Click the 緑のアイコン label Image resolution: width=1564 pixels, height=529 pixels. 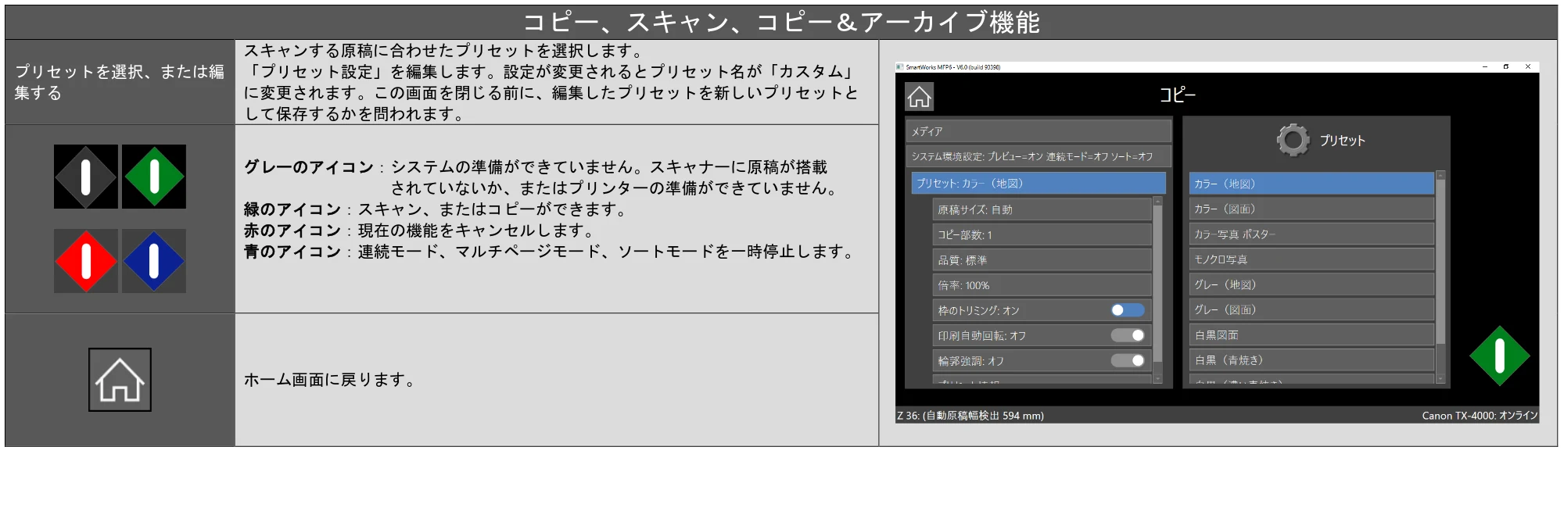coord(292,209)
